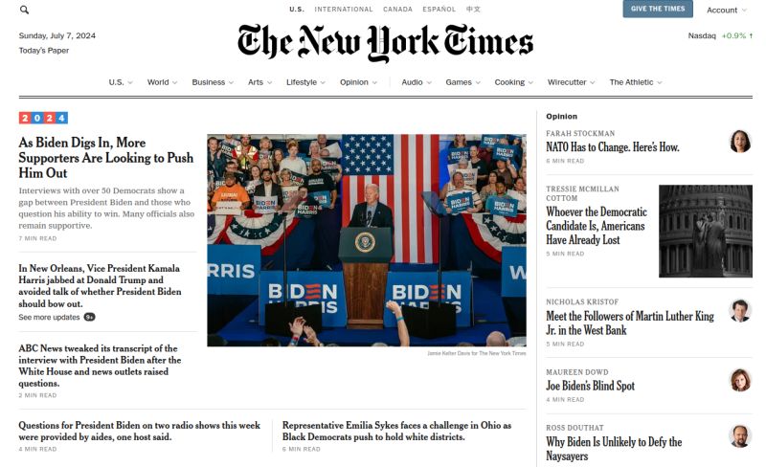
Task: Click the Sunday, July 7, 2024 date
Action: click(x=57, y=35)
